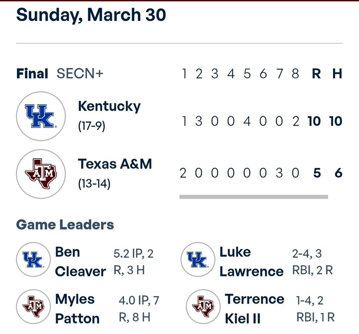The height and width of the screenshot is (334, 359).
Task: Select the R column header in linescore
Action: tap(316, 74)
